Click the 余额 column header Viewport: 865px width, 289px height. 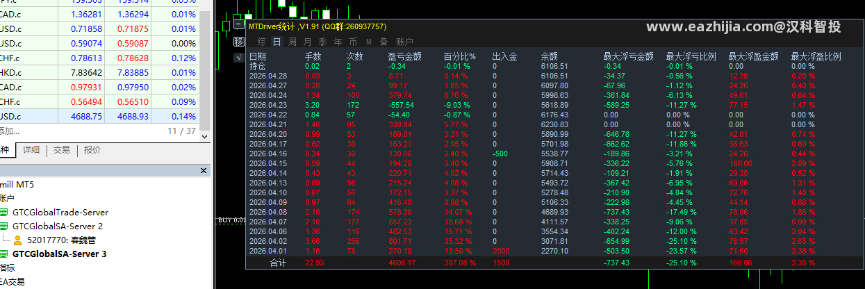click(x=549, y=56)
